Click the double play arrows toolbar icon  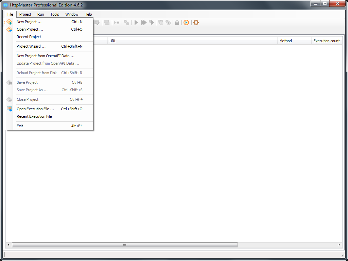coord(144,22)
